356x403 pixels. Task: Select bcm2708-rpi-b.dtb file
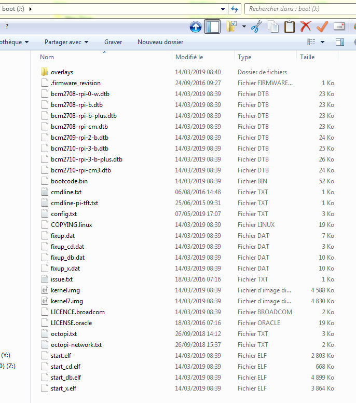coord(76,105)
